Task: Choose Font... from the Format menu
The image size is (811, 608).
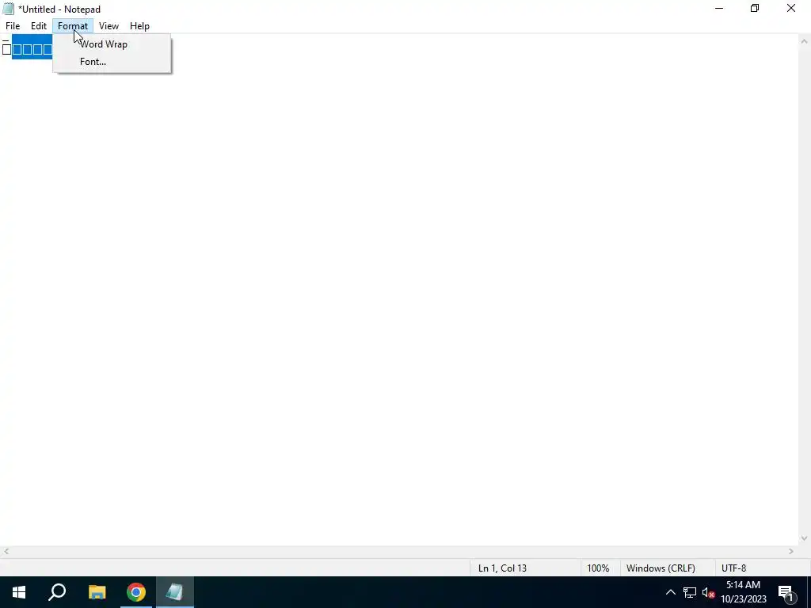Action: point(112,62)
